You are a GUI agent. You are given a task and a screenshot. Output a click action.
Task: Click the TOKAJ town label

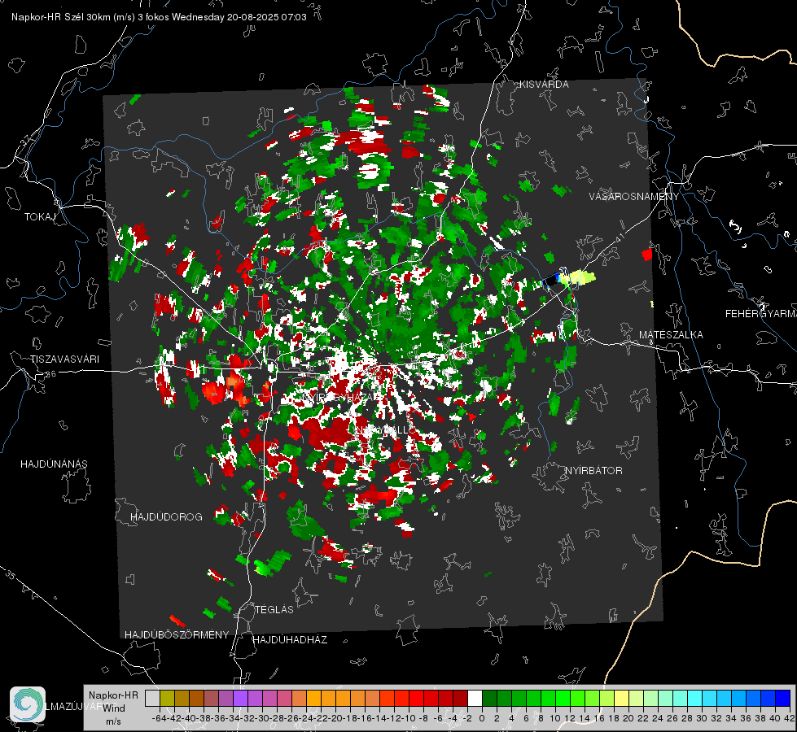(40, 217)
